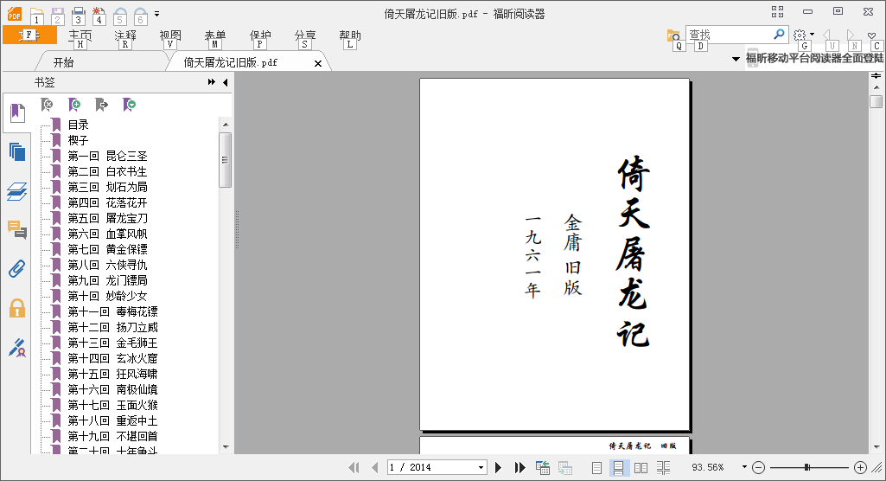This screenshot has width=886, height=481.
Task: Switch to facing pages view mode
Action: 641,467
